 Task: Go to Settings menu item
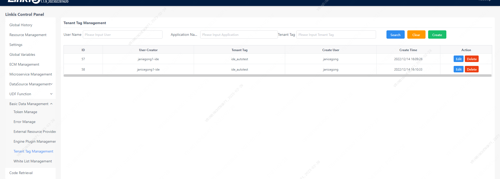pos(16,45)
